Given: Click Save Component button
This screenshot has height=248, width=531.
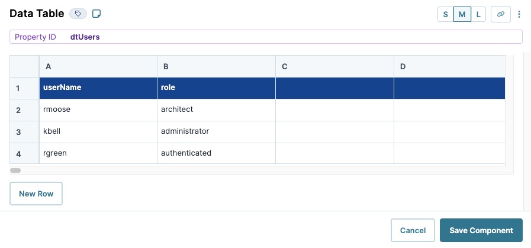Looking at the screenshot, I should pyautogui.click(x=481, y=230).
